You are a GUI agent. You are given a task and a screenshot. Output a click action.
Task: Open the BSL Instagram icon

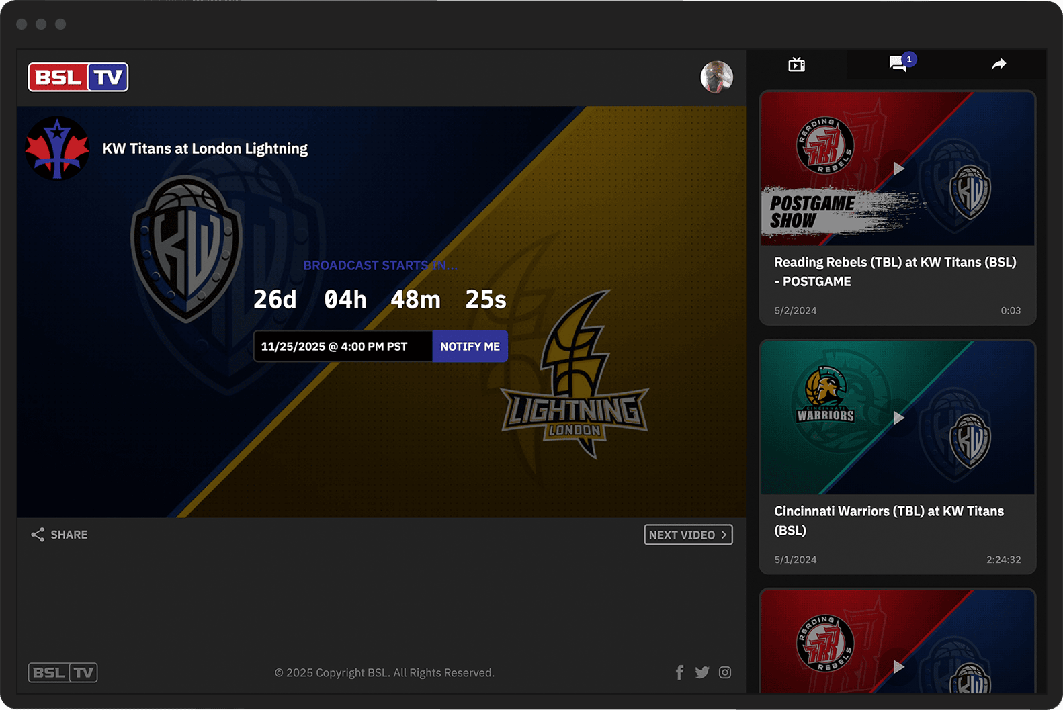(x=725, y=672)
